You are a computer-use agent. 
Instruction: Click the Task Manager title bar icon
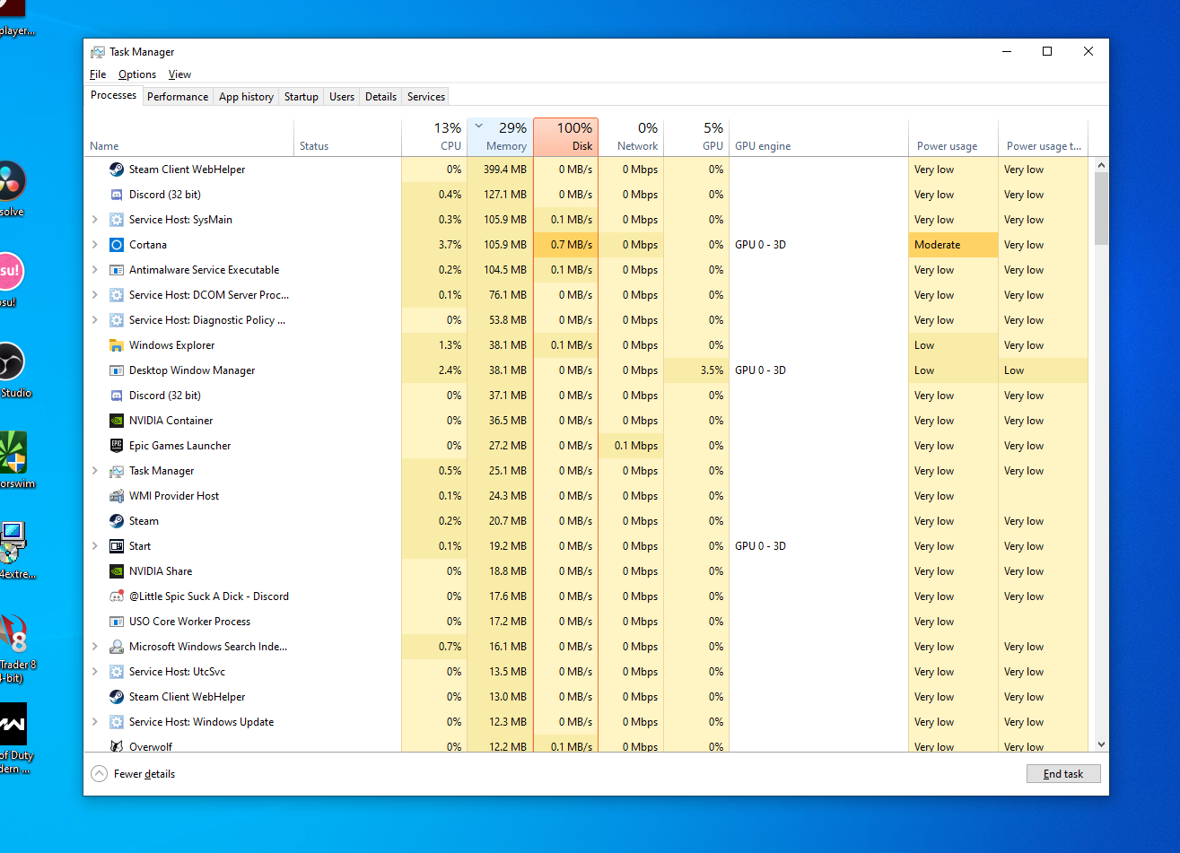coord(98,52)
